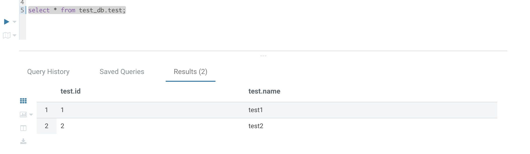The image size is (530, 154).
Task: Open the chart view bar graph icon
Action: (x=23, y=115)
